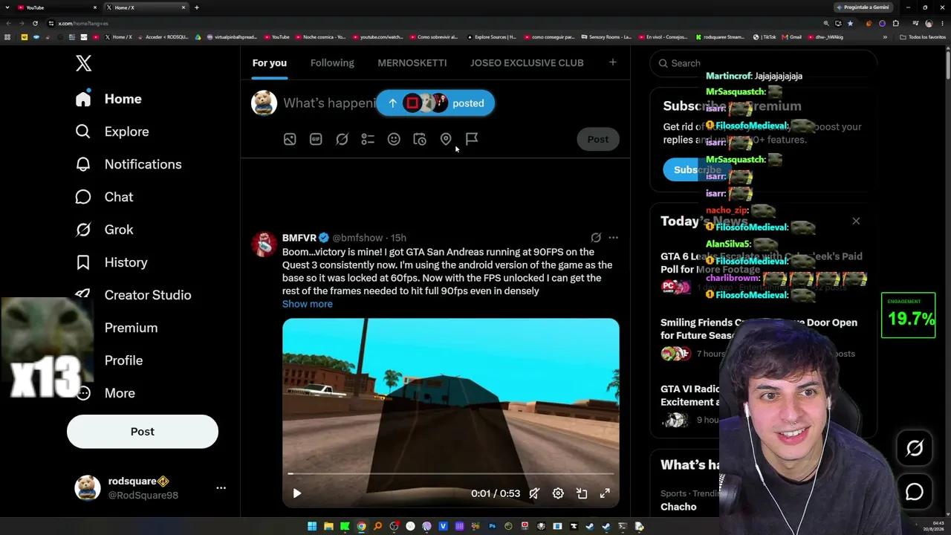Image resolution: width=951 pixels, height=535 pixels.
Task: Expand the tab search dropdown arrow
Action: click(x=7, y=7)
